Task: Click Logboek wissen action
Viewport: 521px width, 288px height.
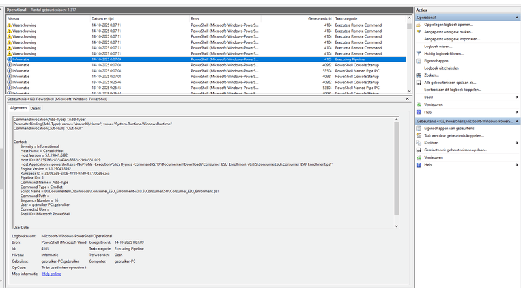Action: 438,47
